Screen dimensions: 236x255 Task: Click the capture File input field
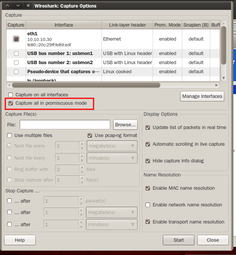(65, 125)
